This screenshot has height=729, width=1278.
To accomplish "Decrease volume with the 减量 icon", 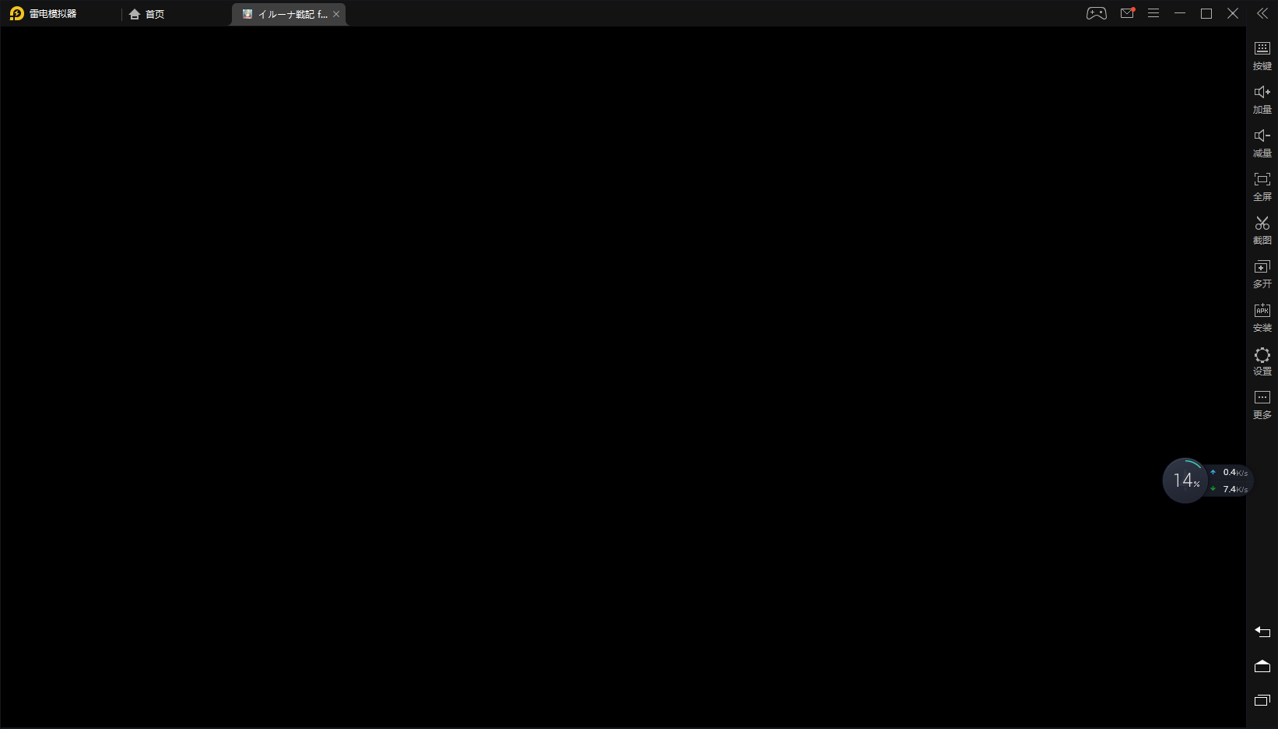I will point(1262,142).
